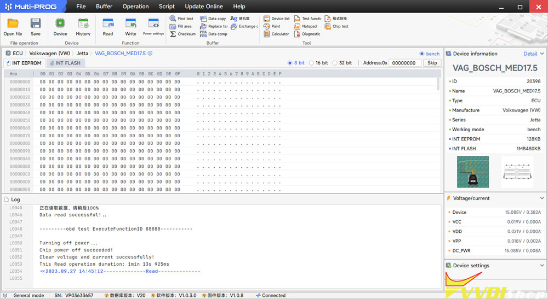Click the Save disk icon
This screenshot has height=299, width=548.
click(x=36, y=24)
